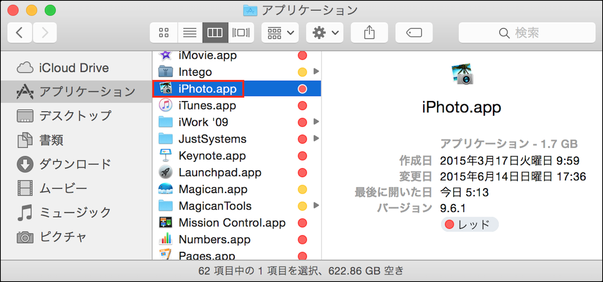Switch to column view
Screen dimensions: 603x282
point(215,33)
